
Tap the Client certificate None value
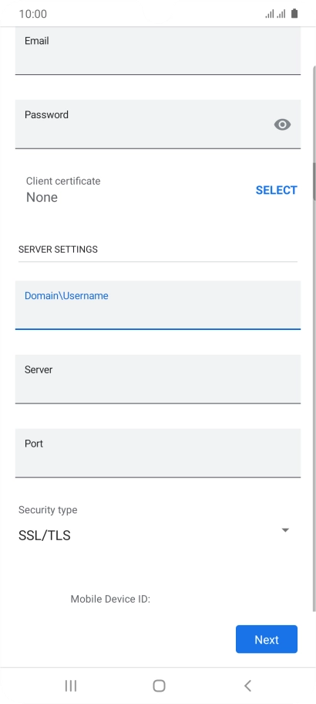[x=42, y=198]
